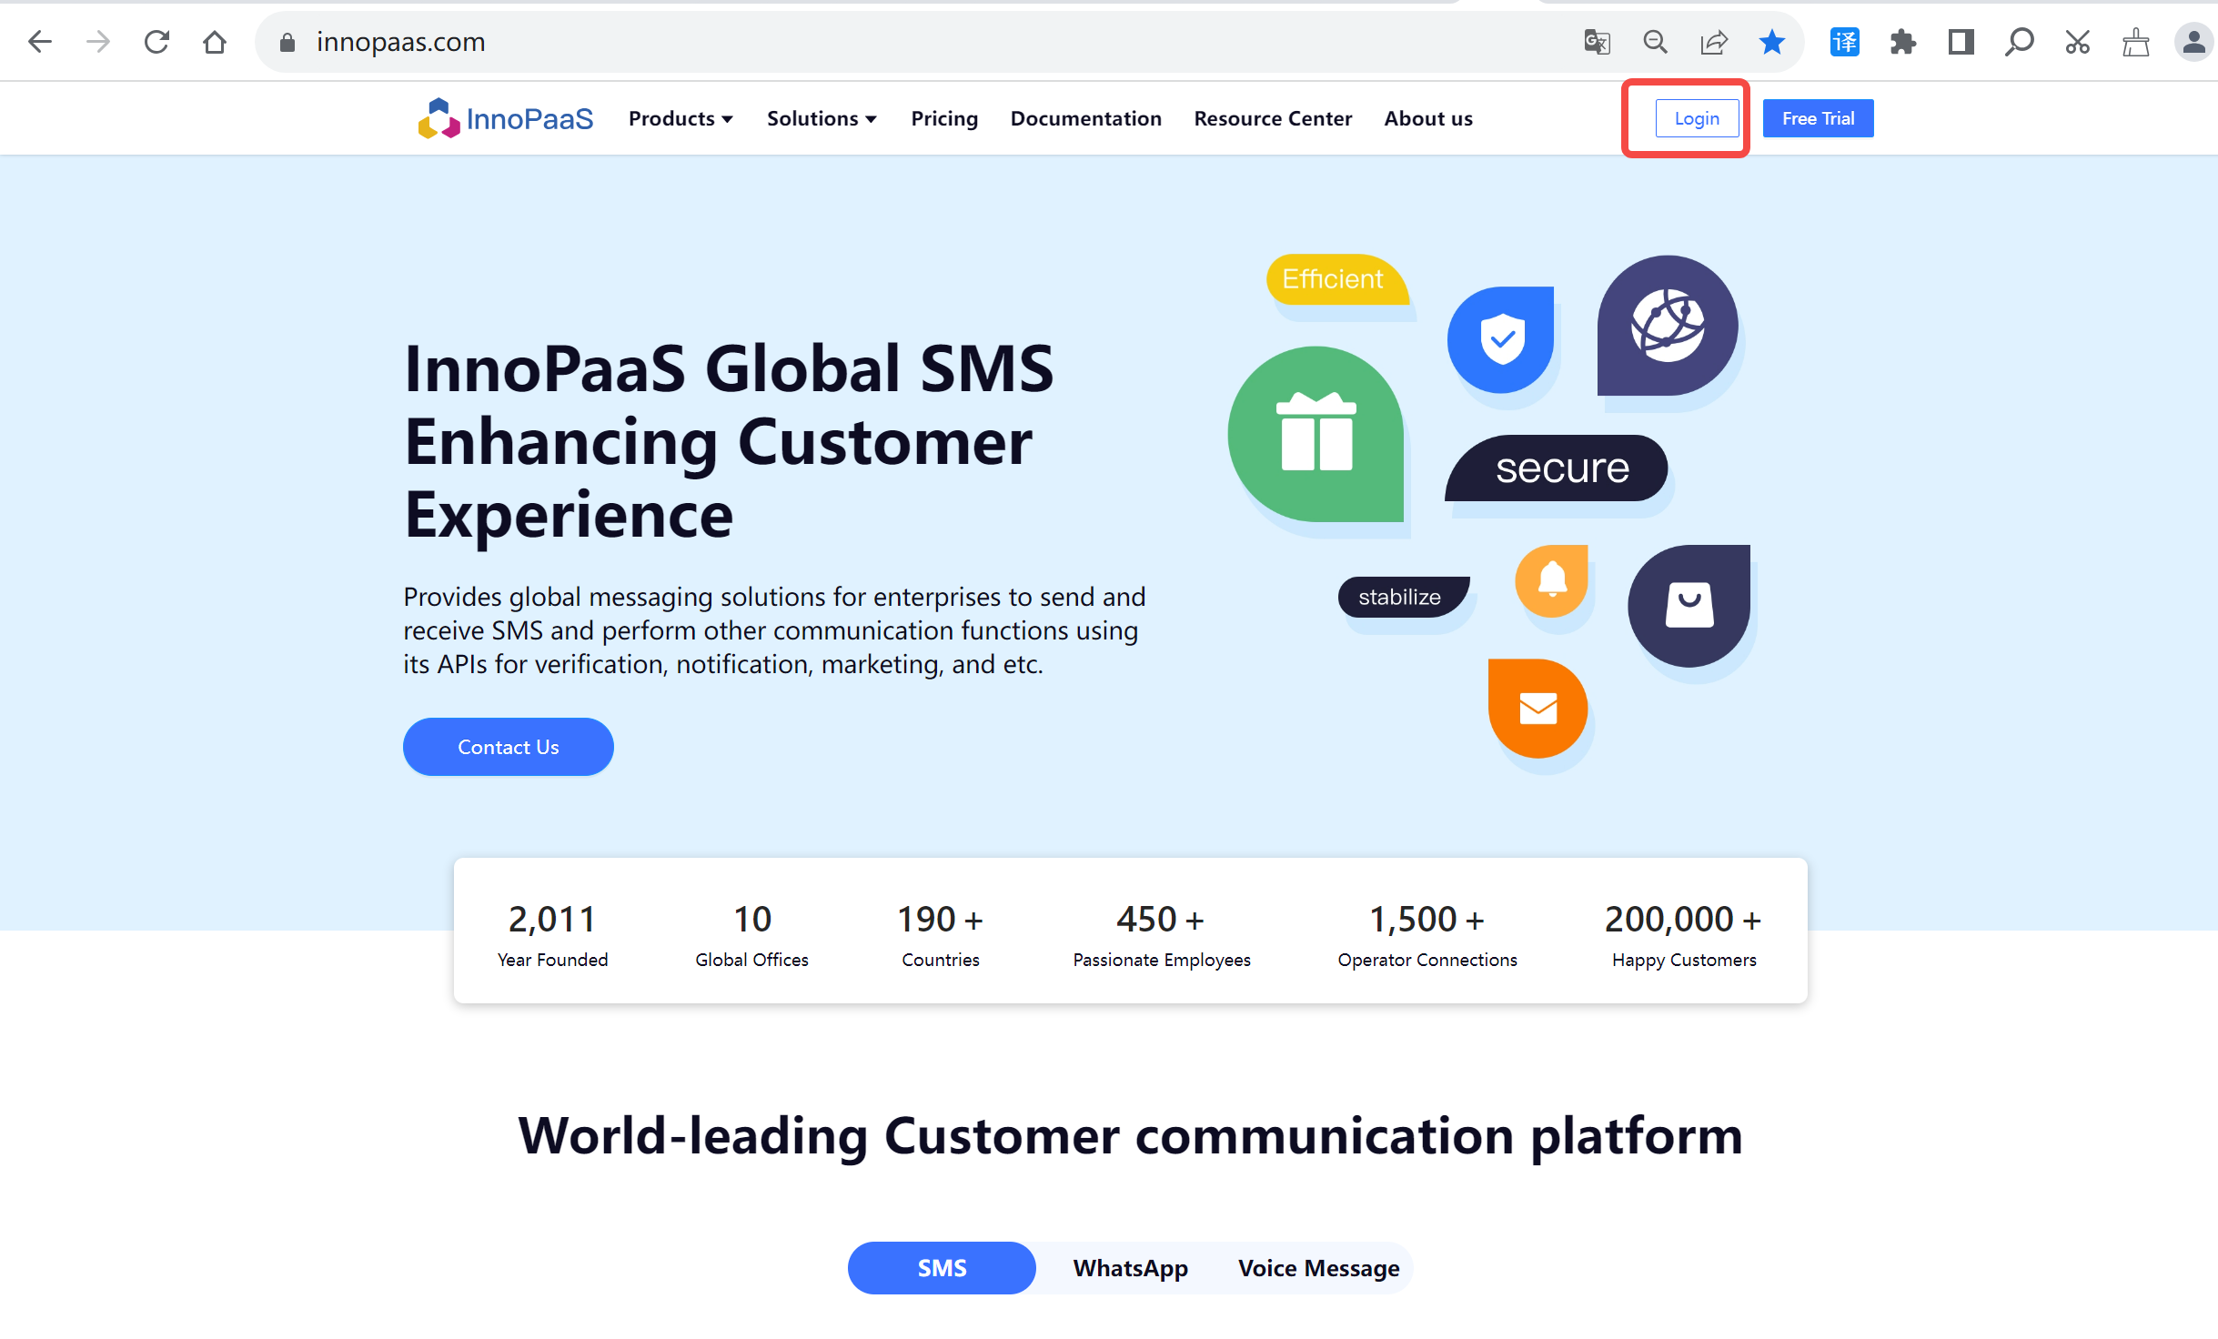Screen dimensions: 2218x1339
Task: Click the scissors screenshot extension icon
Action: tap(2078, 42)
